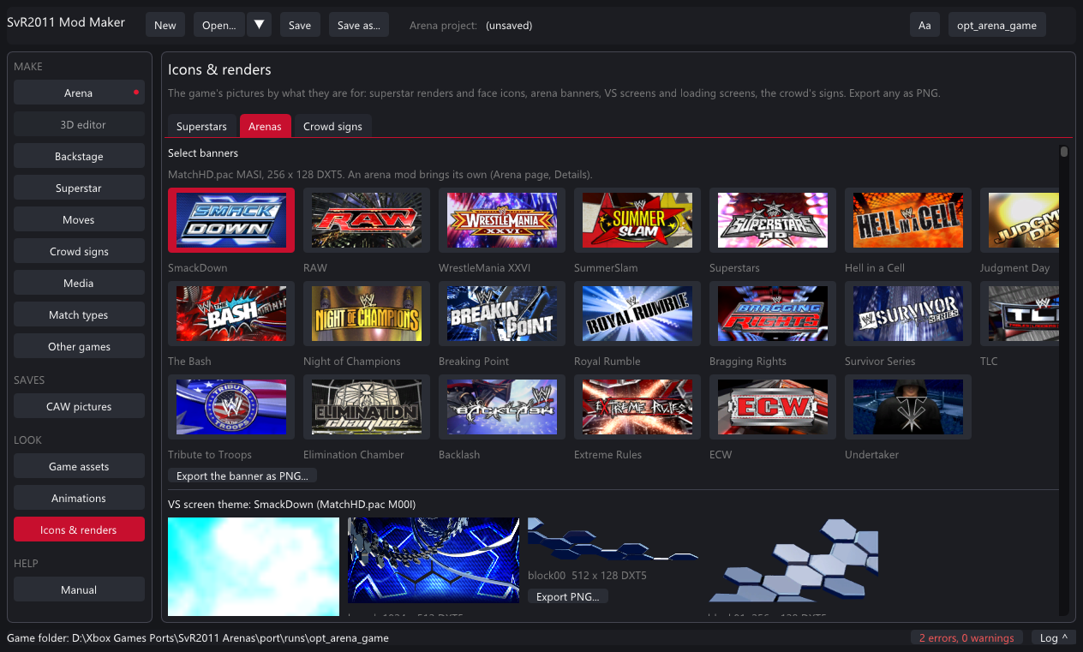Open the Superstar sidebar page
Screen dimensions: 1083x652
(79, 188)
